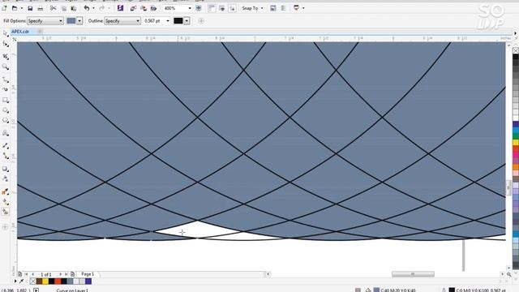Open the Snap To dropdown
This screenshot has height=292, width=519.
coord(252,8)
